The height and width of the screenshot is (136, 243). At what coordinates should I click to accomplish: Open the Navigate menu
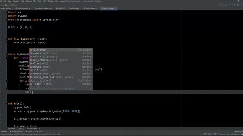pyautogui.click(x=16, y=1)
